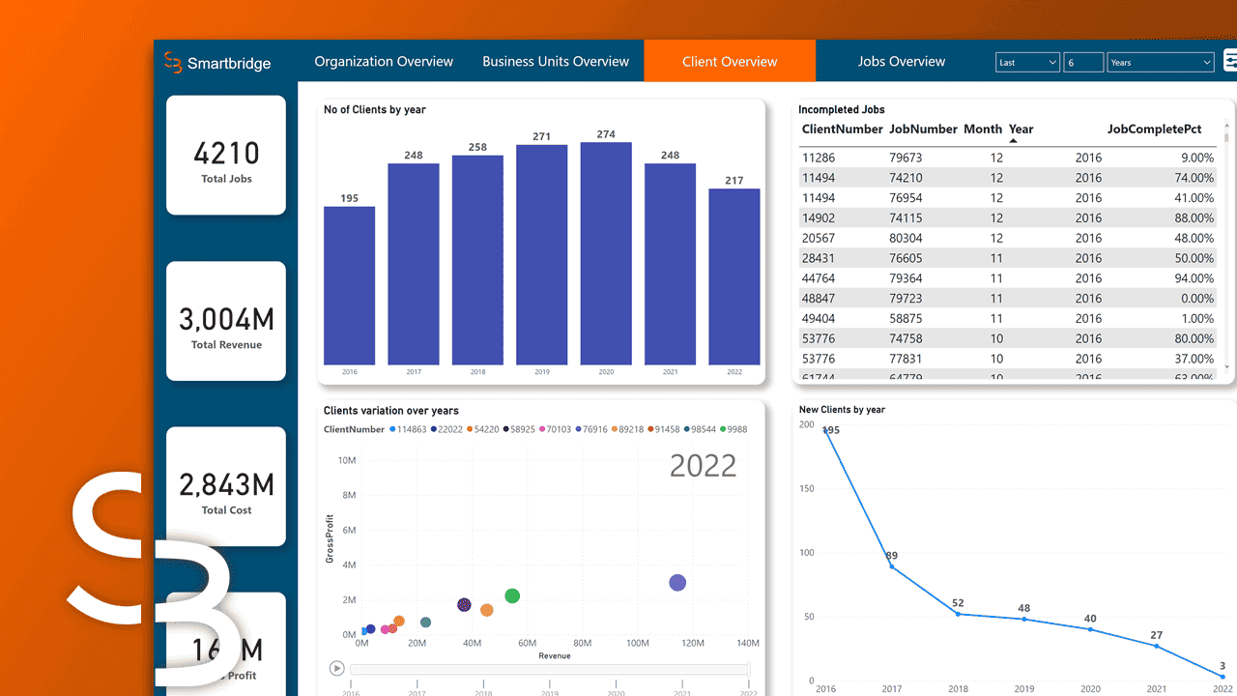Sort table by ClientNumber header

[842, 129]
